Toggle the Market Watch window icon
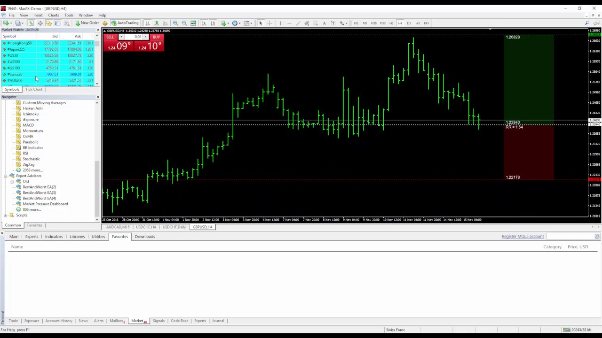 point(31,23)
